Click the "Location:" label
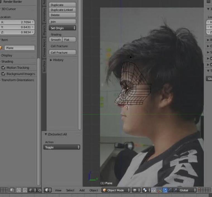This screenshot has width=212, height=197. [x=5, y=17]
